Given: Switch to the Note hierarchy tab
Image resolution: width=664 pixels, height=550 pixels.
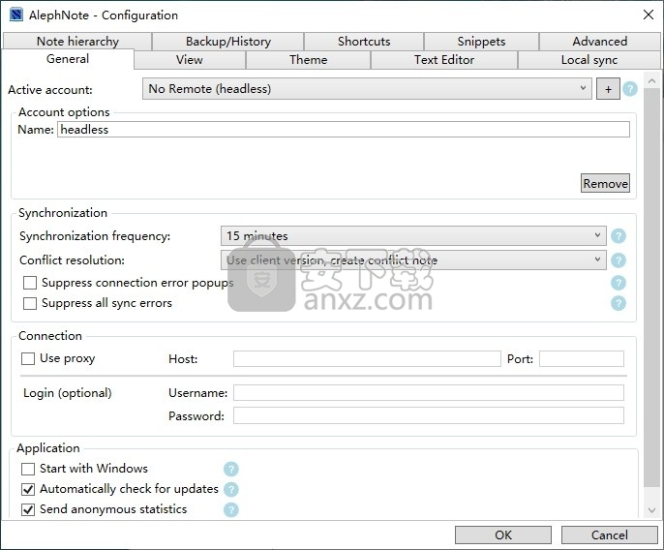Looking at the screenshot, I should 77,42.
